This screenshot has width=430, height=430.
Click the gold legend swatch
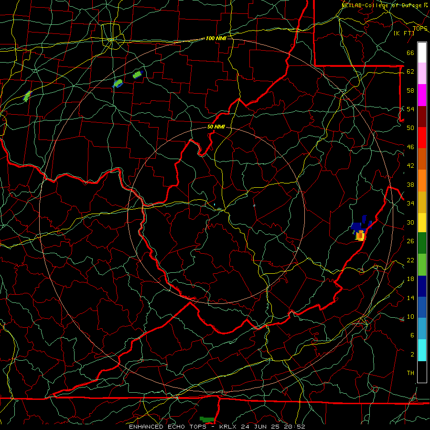tap(422, 202)
